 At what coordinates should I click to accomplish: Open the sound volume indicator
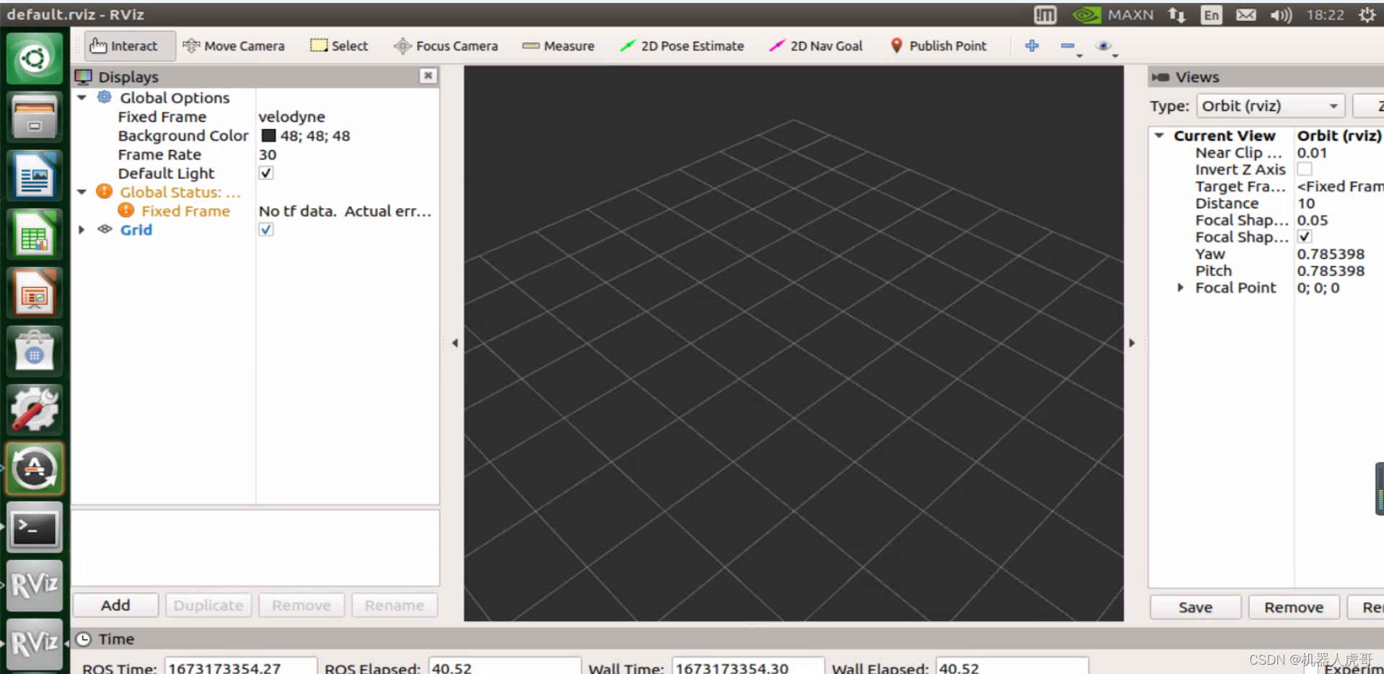1281,14
